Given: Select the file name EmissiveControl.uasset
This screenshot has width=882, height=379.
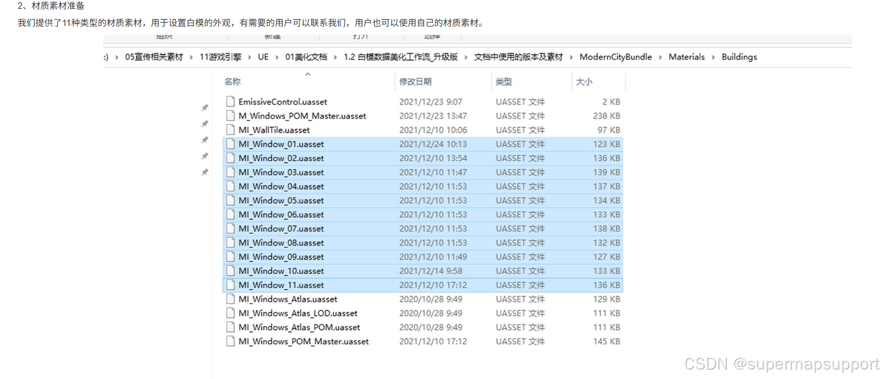Looking at the screenshot, I should [283, 102].
